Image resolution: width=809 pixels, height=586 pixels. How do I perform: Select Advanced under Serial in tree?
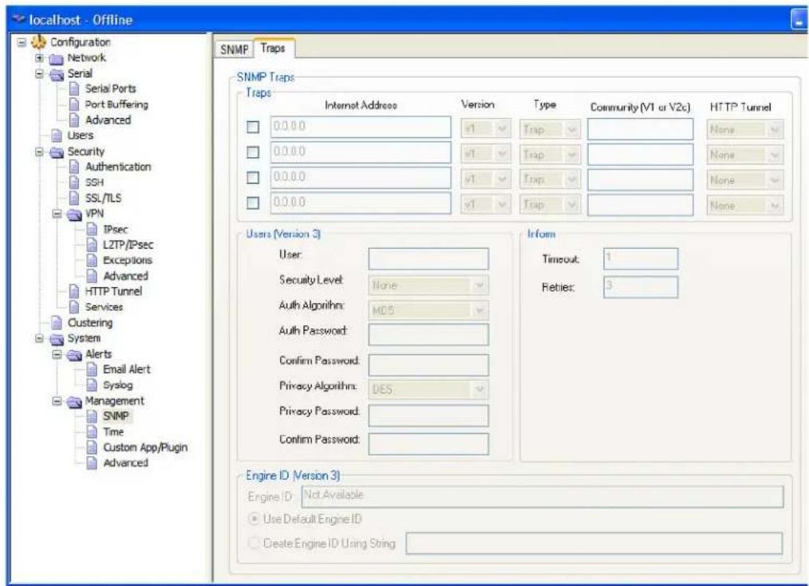tap(108, 120)
